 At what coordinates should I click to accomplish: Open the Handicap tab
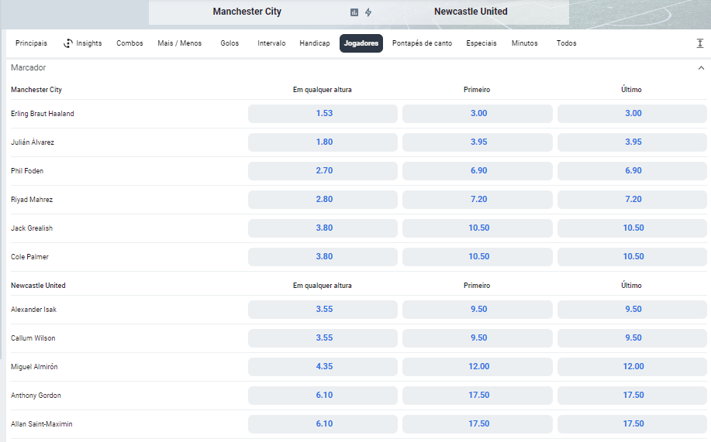pos(315,43)
